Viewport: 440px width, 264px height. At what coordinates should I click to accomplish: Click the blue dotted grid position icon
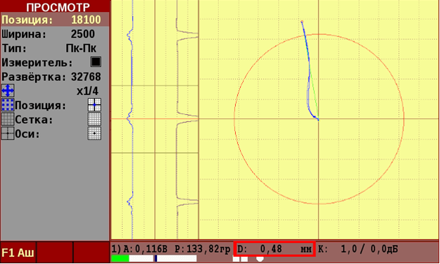click(x=8, y=105)
